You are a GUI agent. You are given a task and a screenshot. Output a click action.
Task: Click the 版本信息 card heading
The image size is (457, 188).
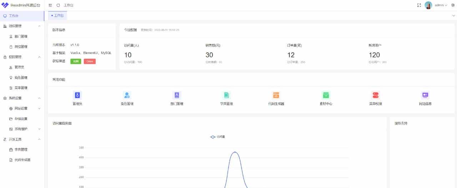[x=59, y=30]
